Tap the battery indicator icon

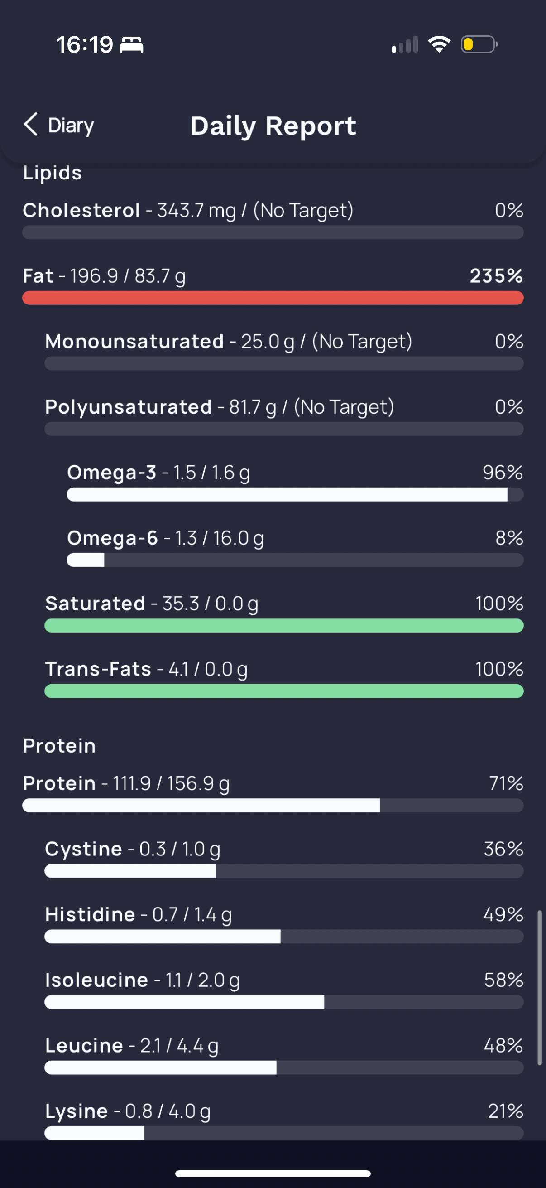[x=479, y=44]
